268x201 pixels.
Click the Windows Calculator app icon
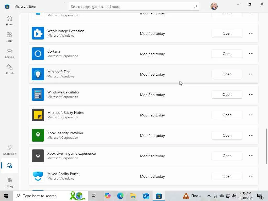click(x=38, y=94)
